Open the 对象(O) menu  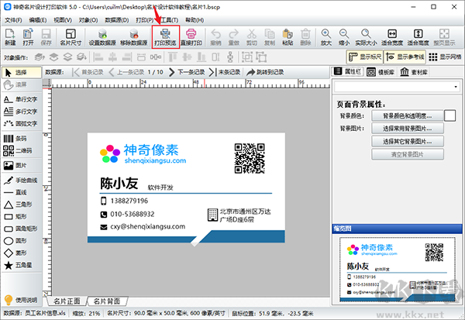pos(88,20)
